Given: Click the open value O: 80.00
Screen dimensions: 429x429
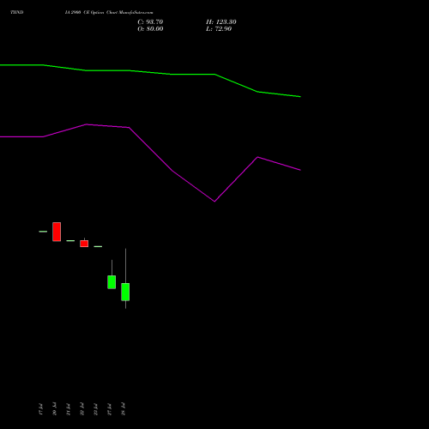Looking at the screenshot, I should click(x=150, y=29).
